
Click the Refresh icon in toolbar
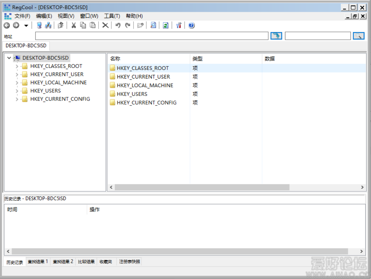(x=166, y=25)
